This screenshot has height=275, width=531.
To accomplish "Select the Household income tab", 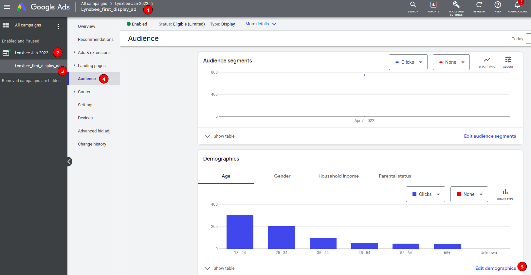I will (x=339, y=176).
